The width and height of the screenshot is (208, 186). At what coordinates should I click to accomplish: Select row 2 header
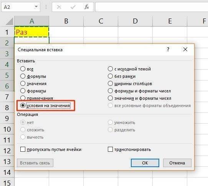(7, 43)
